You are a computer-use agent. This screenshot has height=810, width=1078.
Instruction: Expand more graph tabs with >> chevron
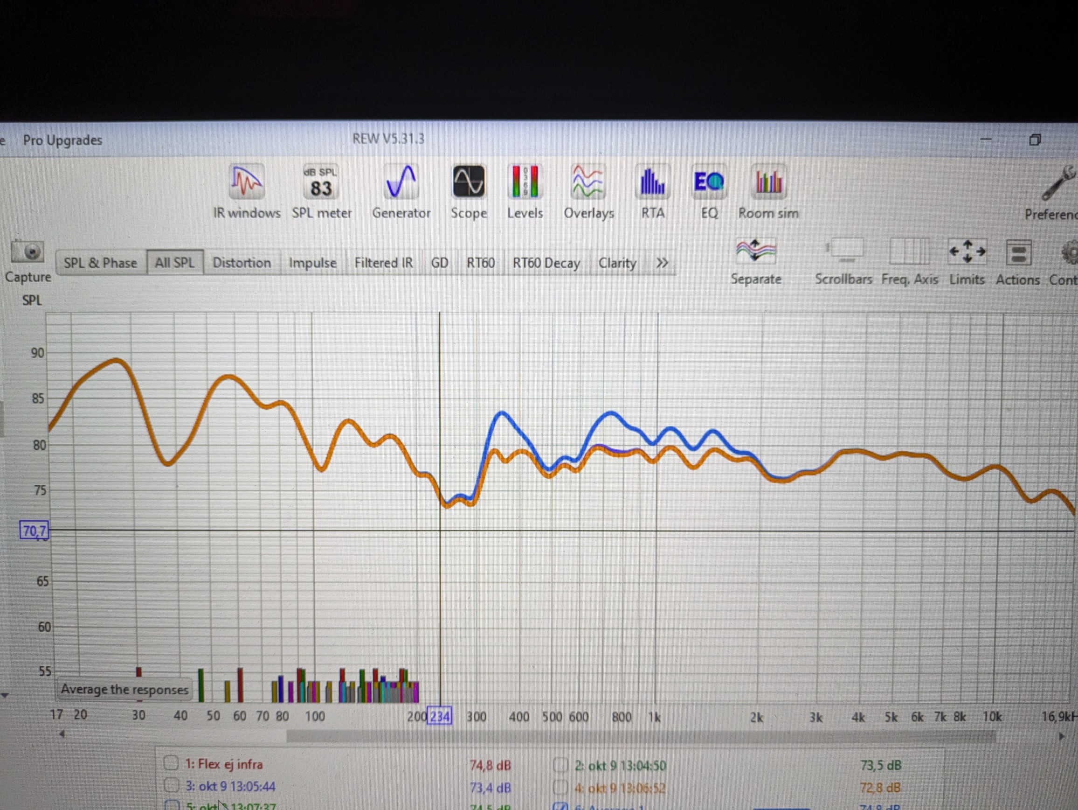661,263
